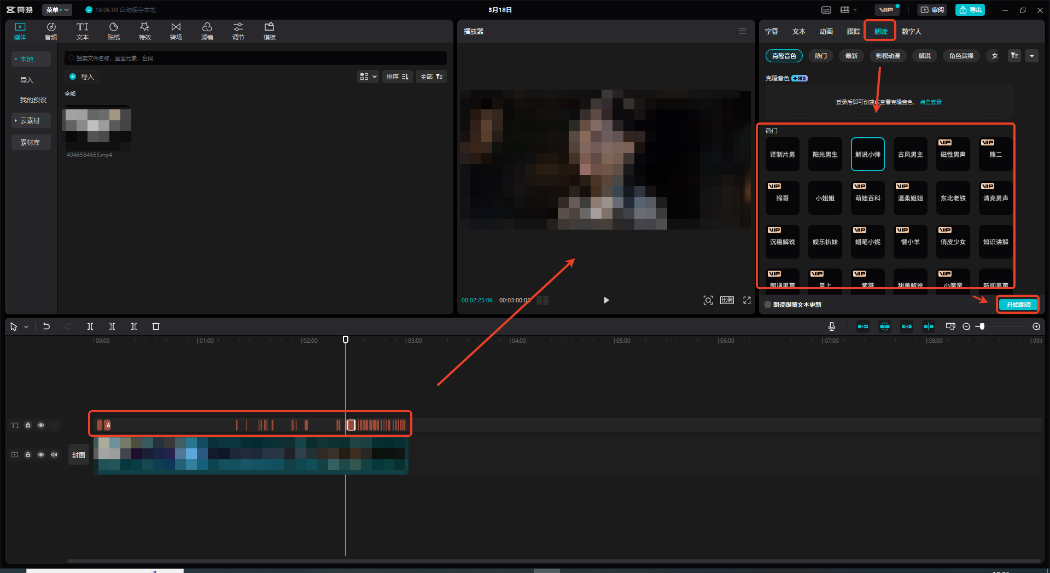Click the 点击登录 login link
The height and width of the screenshot is (573, 1050).
(x=931, y=102)
